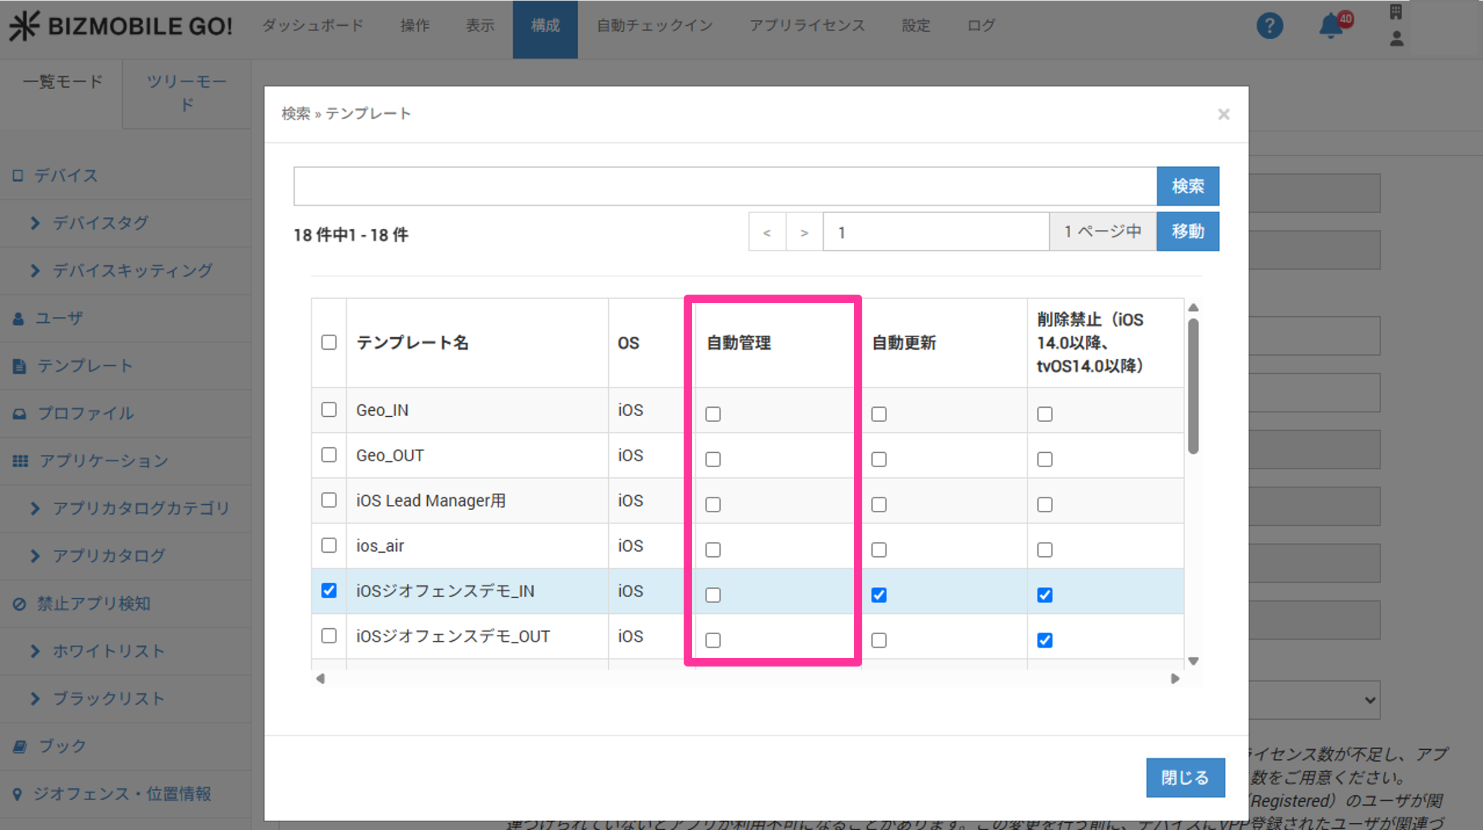Open デバイス in the sidebar

click(x=65, y=175)
